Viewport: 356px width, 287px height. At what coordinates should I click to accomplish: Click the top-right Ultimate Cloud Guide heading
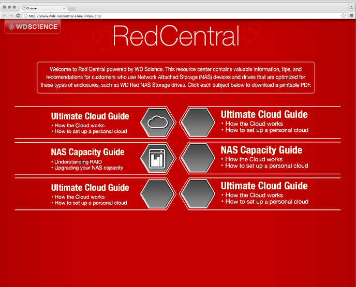pos(264,114)
